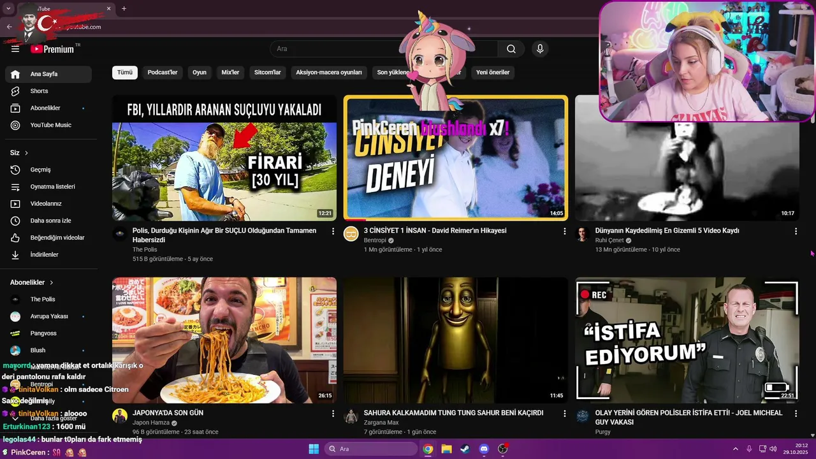Screen dimensions: 816x459
Task: Select the Tümü filter chip
Action: 125,72
